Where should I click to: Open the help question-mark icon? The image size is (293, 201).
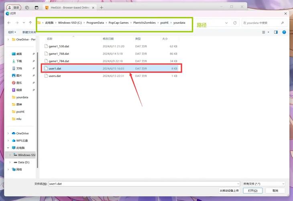tap(284, 32)
